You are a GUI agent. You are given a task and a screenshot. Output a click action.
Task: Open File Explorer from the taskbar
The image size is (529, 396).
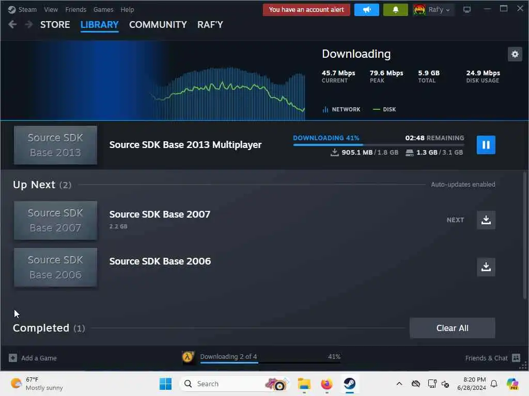304,384
